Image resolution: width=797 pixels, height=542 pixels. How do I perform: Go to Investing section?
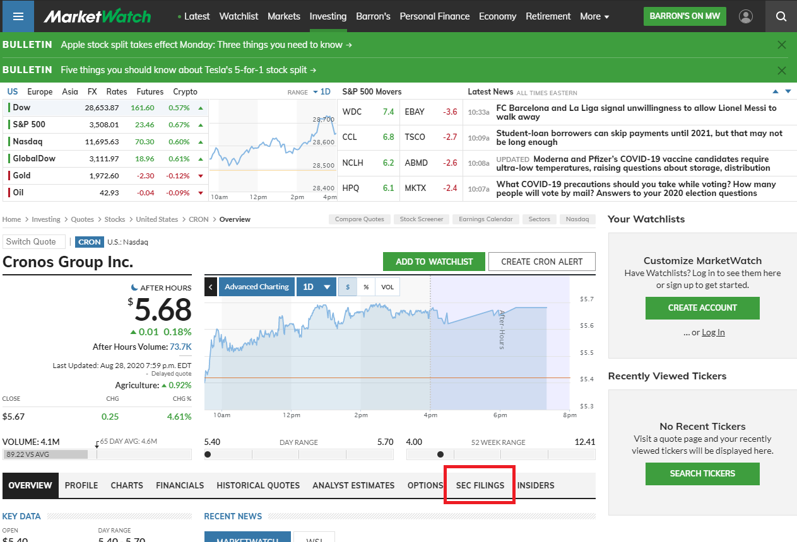click(x=328, y=16)
